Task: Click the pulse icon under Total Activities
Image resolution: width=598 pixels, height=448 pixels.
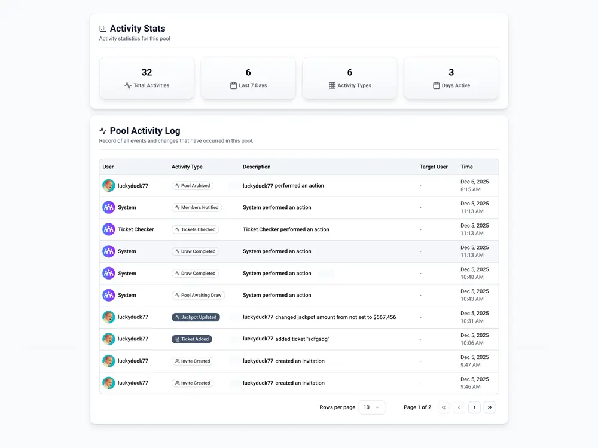Action: point(127,85)
